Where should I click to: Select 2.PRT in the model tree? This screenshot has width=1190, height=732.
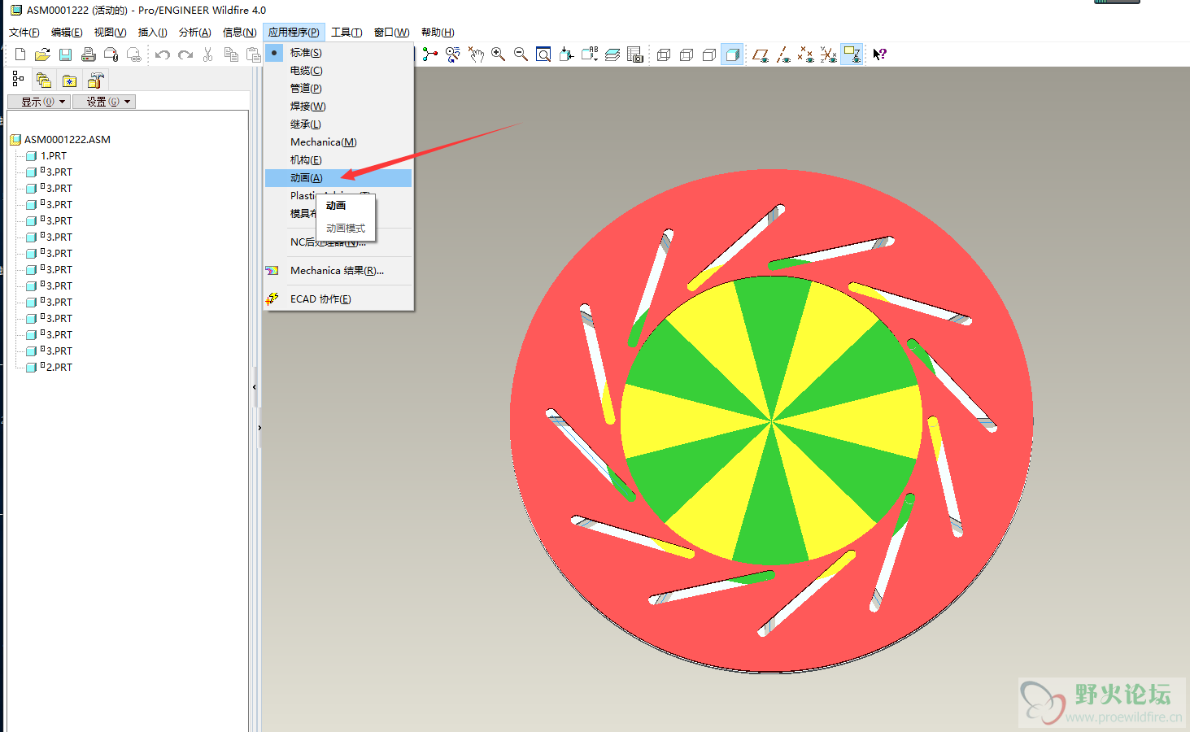[x=59, y=368]
